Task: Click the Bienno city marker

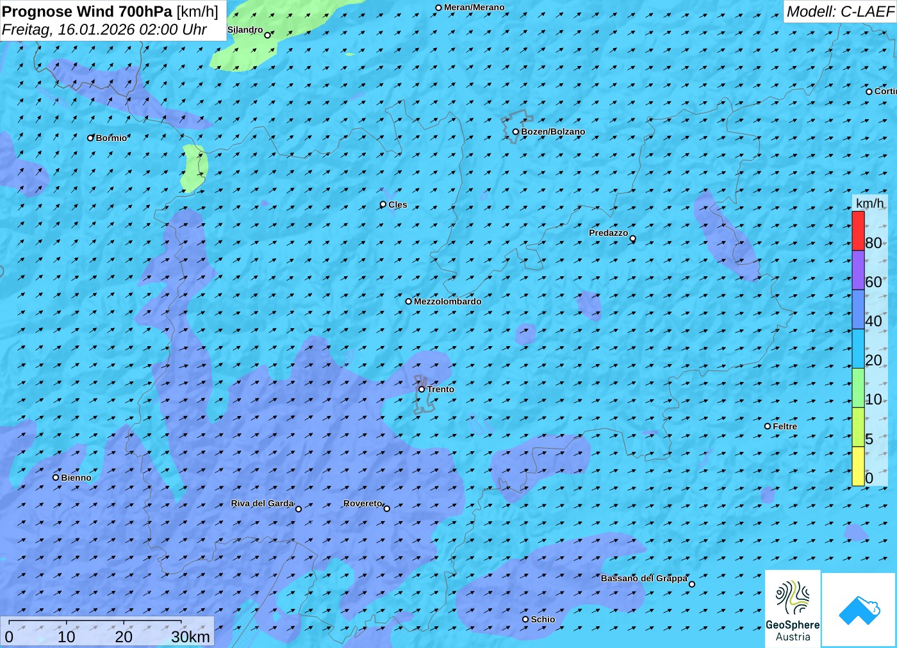Action: coord(56,478)
